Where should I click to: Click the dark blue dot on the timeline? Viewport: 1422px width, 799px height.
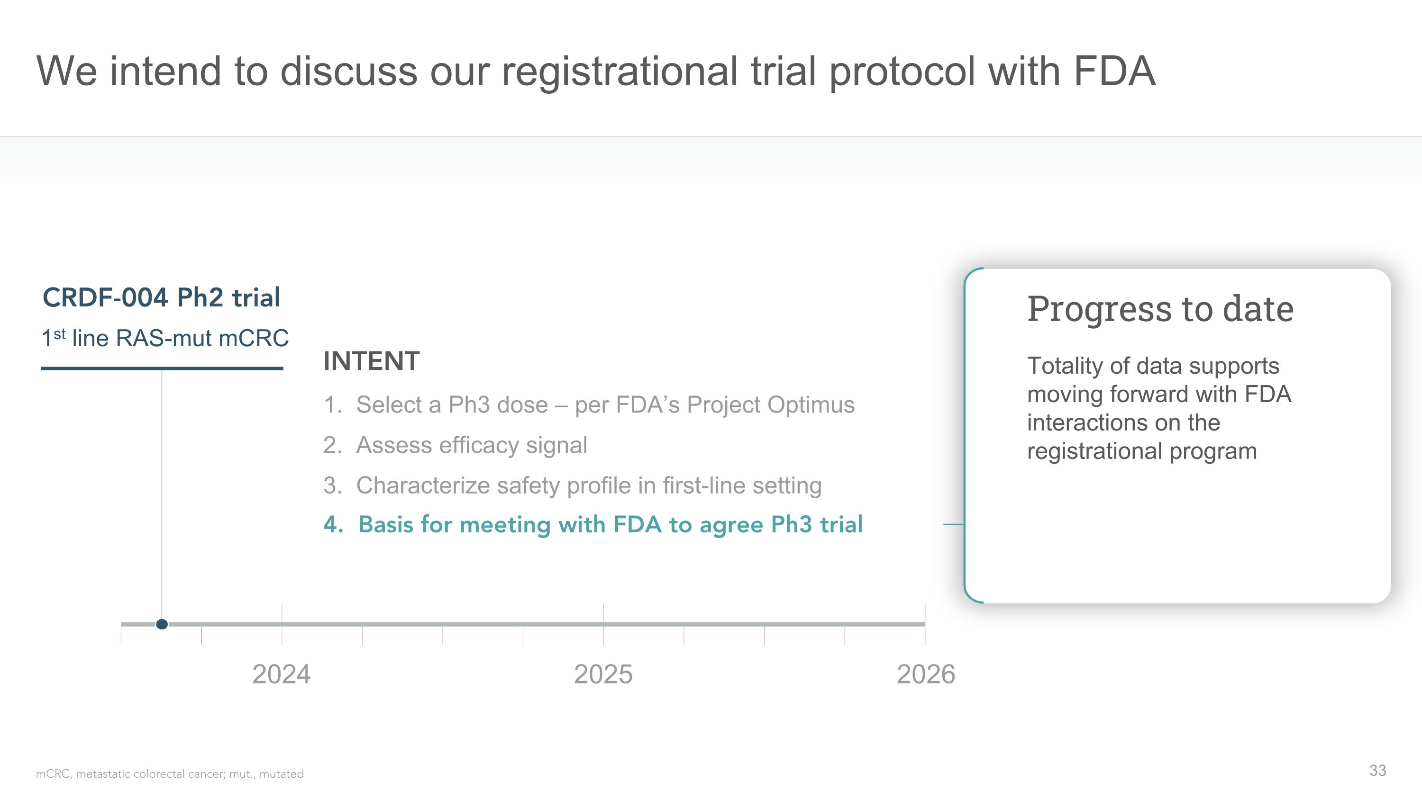[x=162, y=624]
